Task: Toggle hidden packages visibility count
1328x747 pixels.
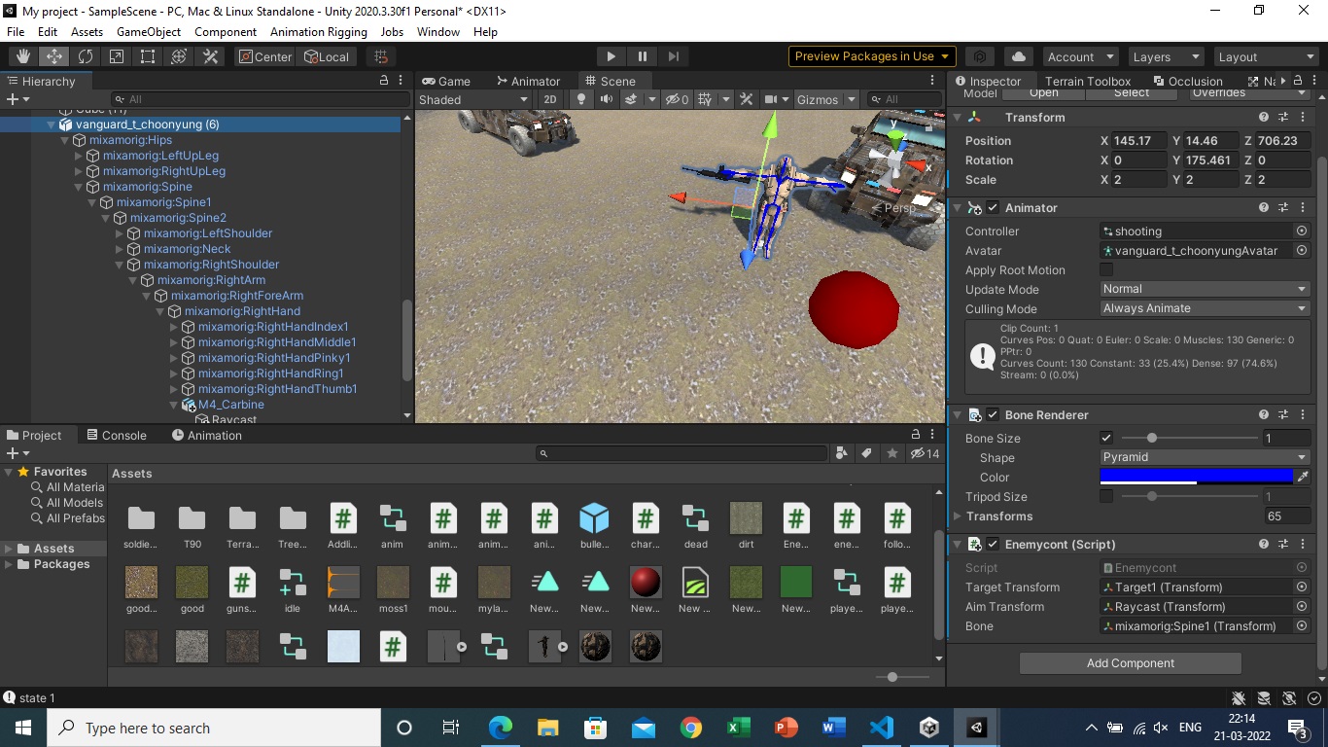Action: pos(925,453)
